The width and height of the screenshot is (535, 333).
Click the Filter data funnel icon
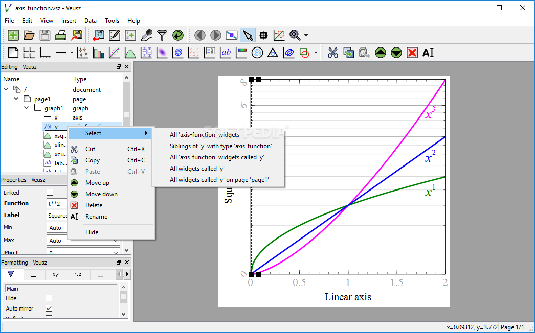(x=162, y=35)
